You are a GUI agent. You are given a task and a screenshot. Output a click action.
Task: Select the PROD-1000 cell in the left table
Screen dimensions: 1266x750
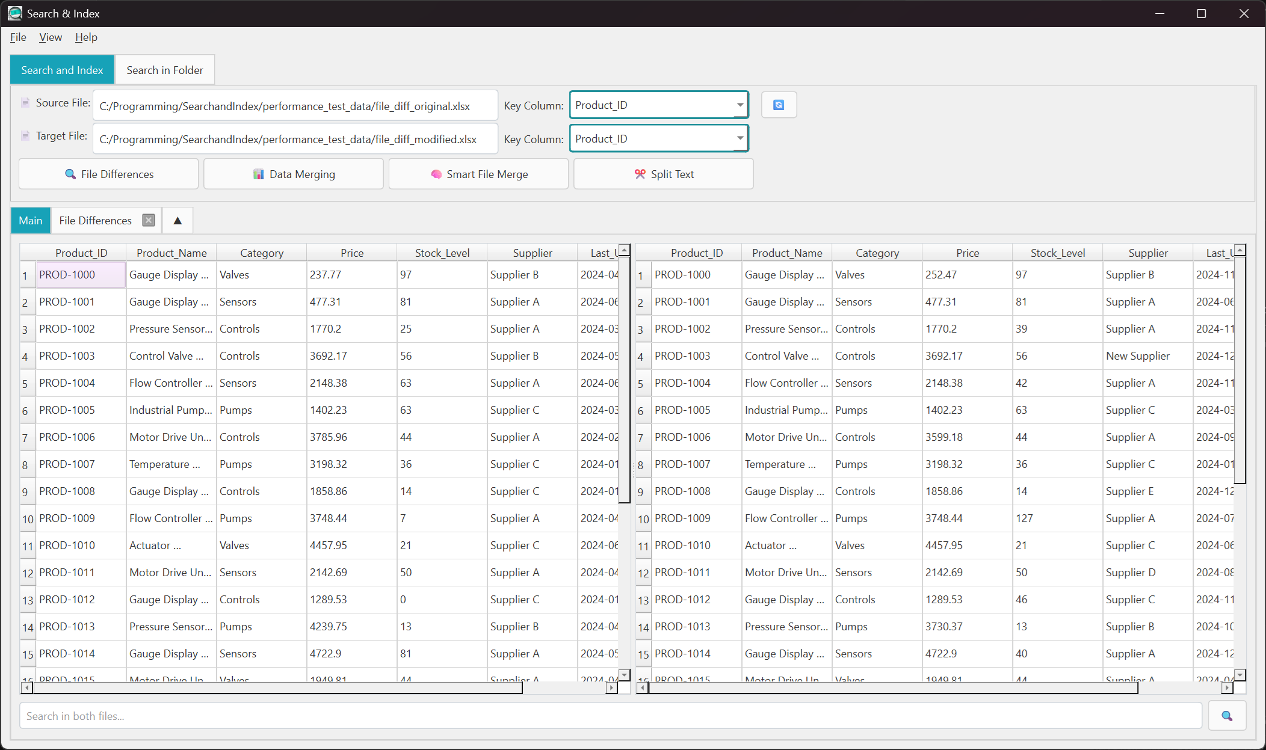point(80,275)
